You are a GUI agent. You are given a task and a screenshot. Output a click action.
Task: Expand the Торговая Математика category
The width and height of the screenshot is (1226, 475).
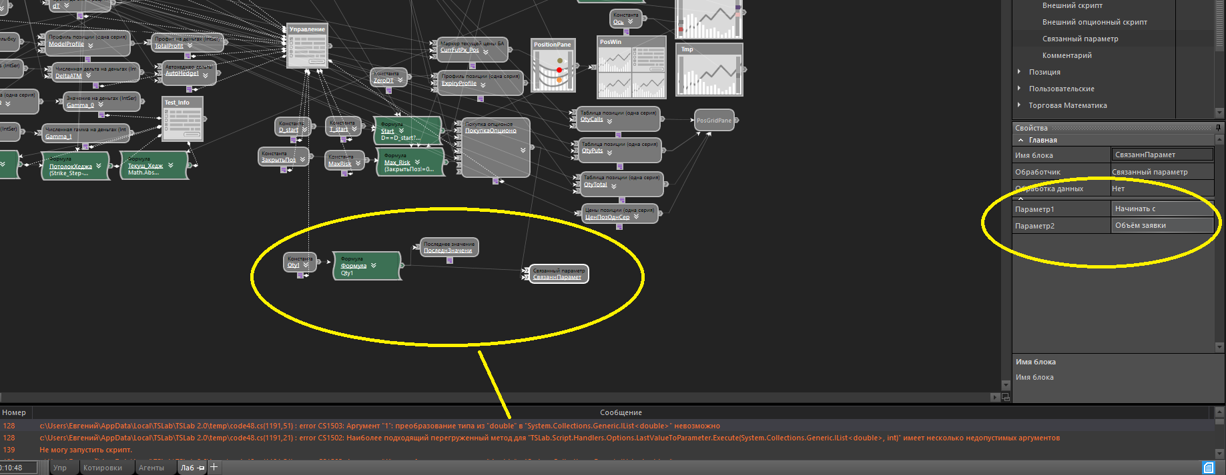pos(1019,105)
